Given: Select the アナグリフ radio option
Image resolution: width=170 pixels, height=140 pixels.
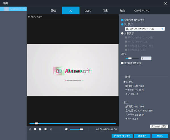Looking at the screenshot, I should (x=122, y=24).
